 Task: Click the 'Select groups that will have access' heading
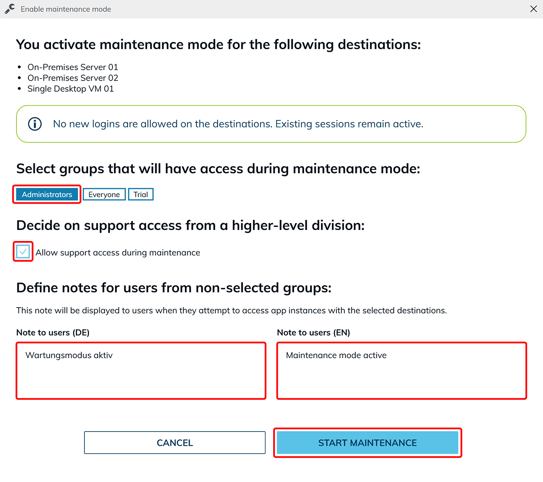218,169
